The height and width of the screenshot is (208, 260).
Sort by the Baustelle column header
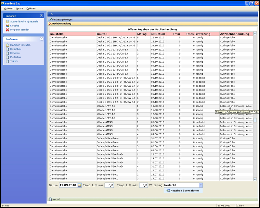click(72, 34)
